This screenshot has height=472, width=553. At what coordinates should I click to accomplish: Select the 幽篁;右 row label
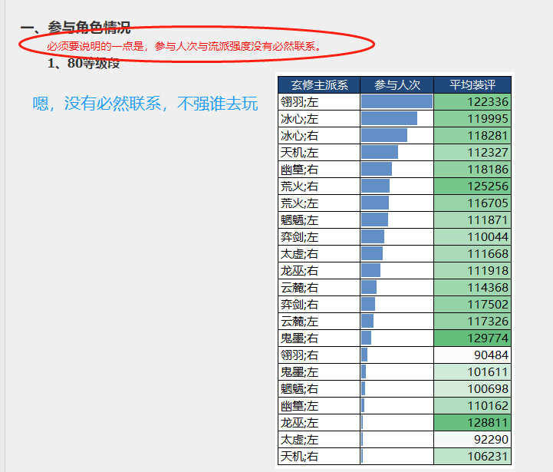point(299,170)
